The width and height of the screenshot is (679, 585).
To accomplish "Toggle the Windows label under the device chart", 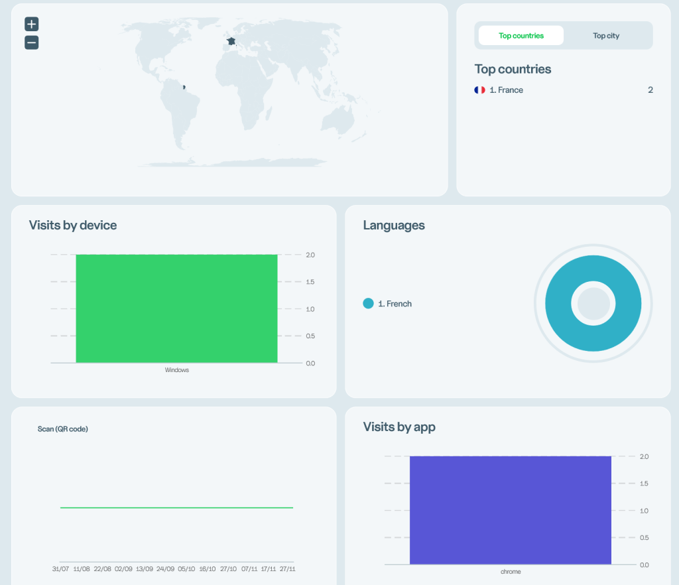I will (176, 369).
